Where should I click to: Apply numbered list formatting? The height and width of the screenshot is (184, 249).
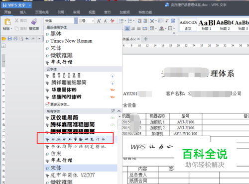pos(130,21)
